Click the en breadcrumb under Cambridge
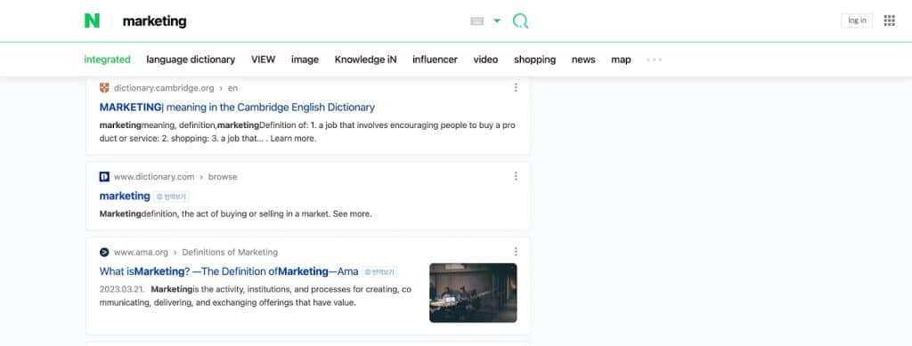Screen dimensions: 912x346 coord(232,88)
